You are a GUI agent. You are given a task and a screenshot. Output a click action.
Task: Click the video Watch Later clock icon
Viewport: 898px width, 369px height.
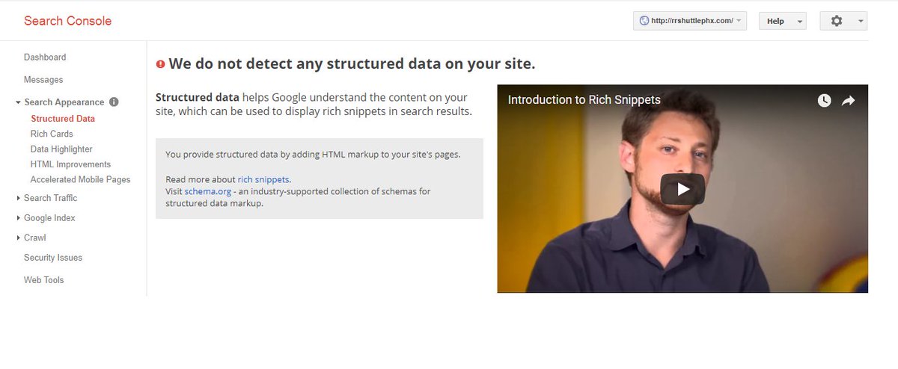(x=824, y=100)
